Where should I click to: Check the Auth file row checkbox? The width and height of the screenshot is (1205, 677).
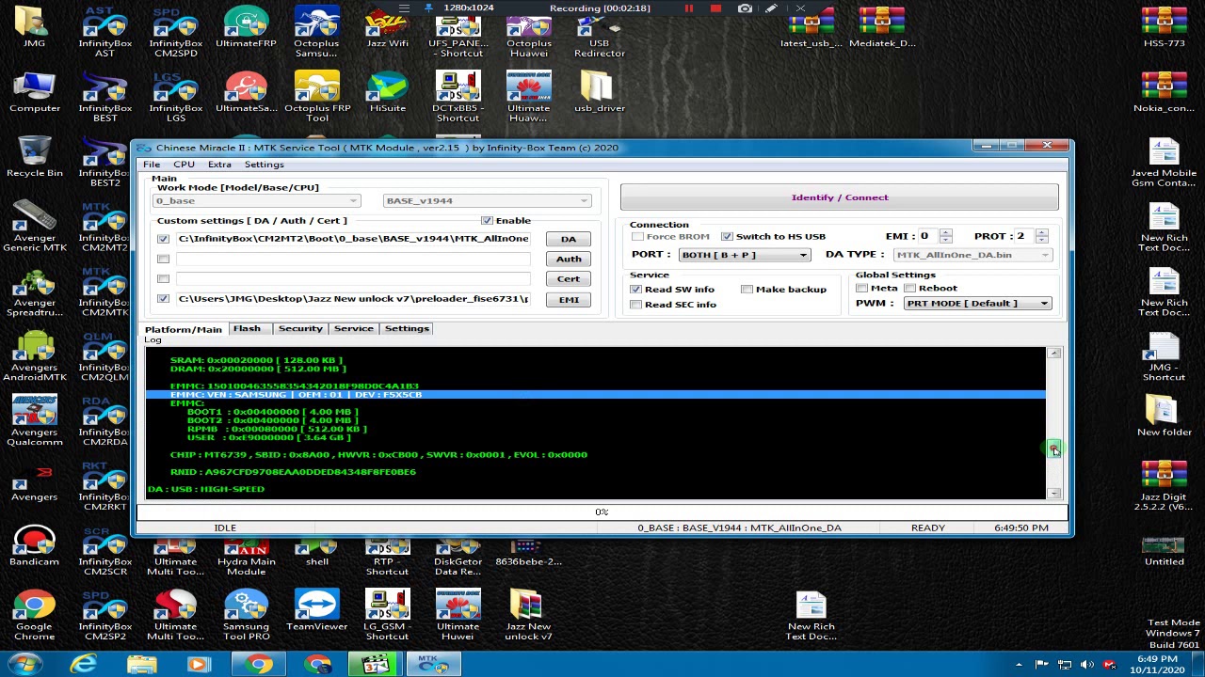click(x=163, y=259)
